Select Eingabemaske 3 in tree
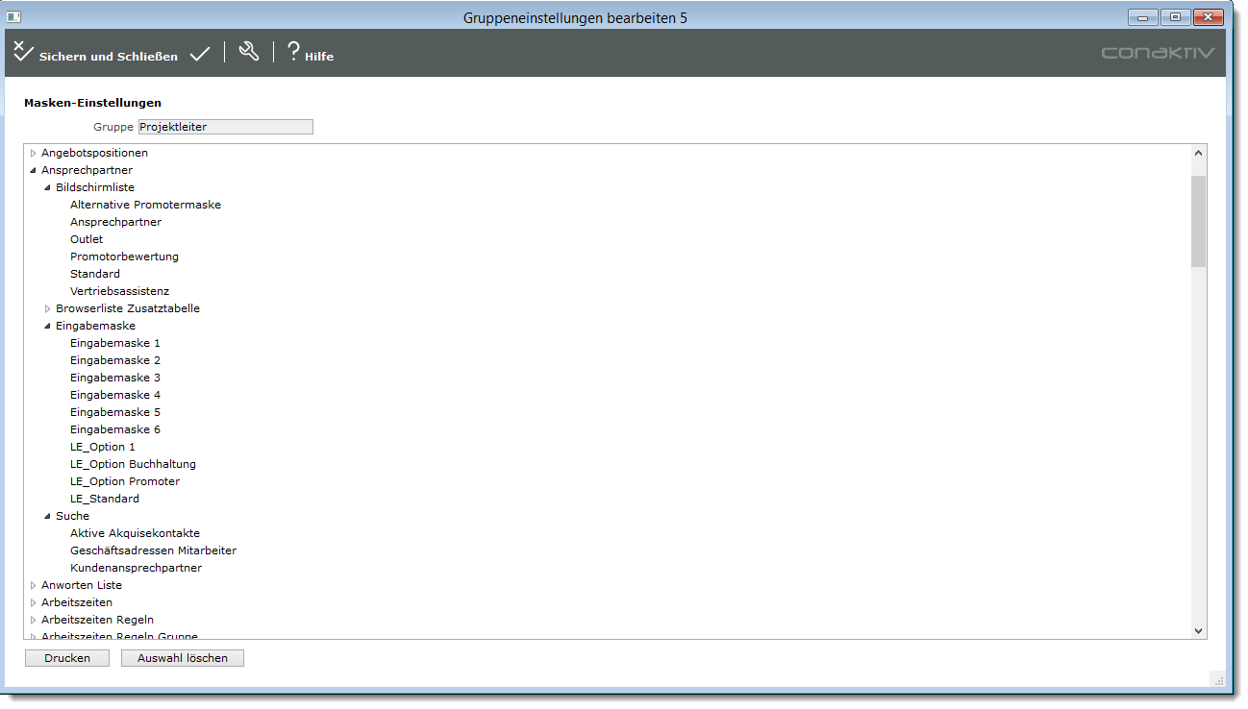Screen dimensions: 1248x709 114,378
